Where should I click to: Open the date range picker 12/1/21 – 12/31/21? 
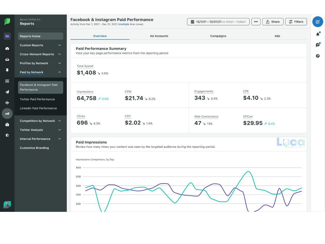pos(218,22)
